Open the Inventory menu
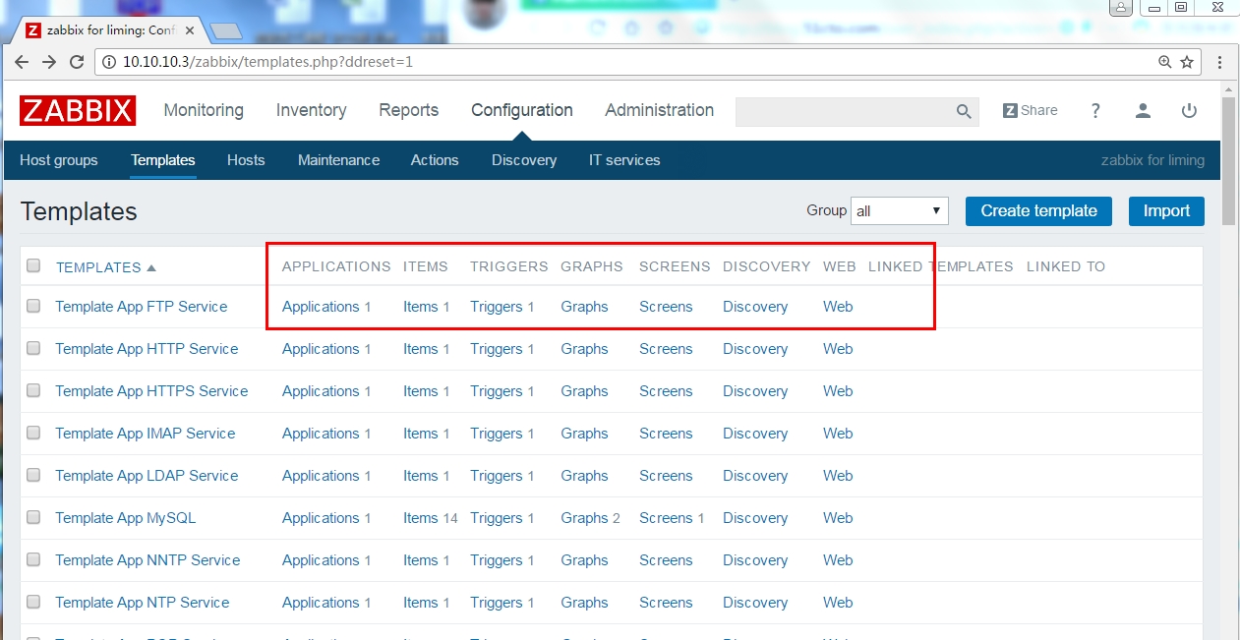 pyautogui.click(x=311, y=110)
